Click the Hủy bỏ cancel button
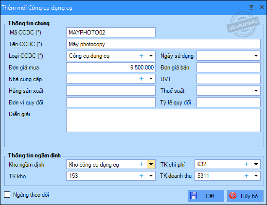The image size is (267, 205). point(245,196)
